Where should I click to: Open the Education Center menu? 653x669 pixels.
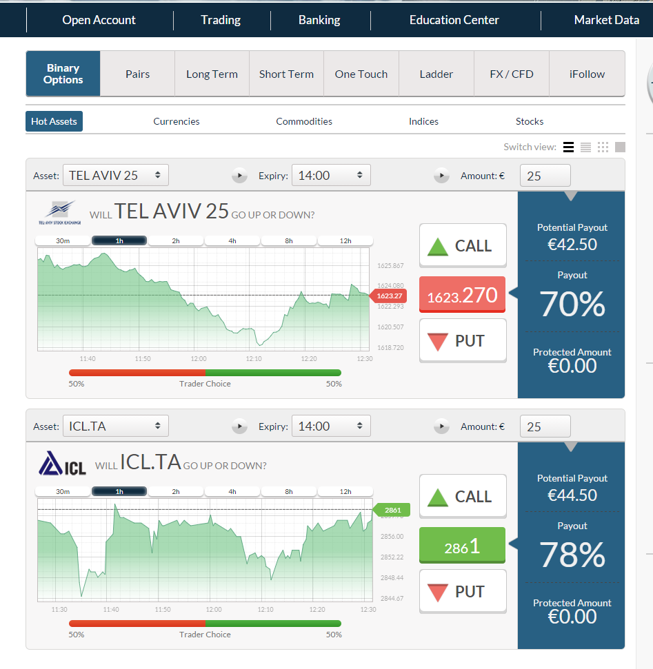pos(454,20)
